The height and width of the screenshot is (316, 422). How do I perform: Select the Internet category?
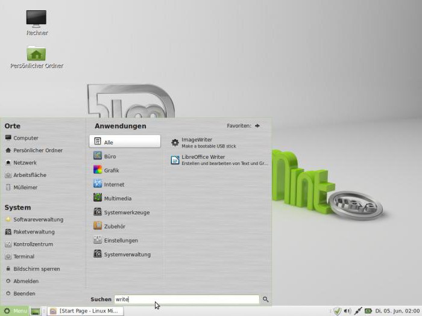click(125, 184)
